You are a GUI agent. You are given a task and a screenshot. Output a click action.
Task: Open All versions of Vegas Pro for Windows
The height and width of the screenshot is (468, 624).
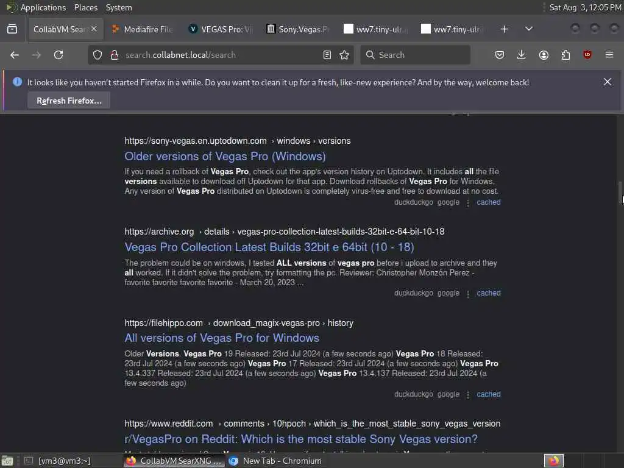(222, 338)
